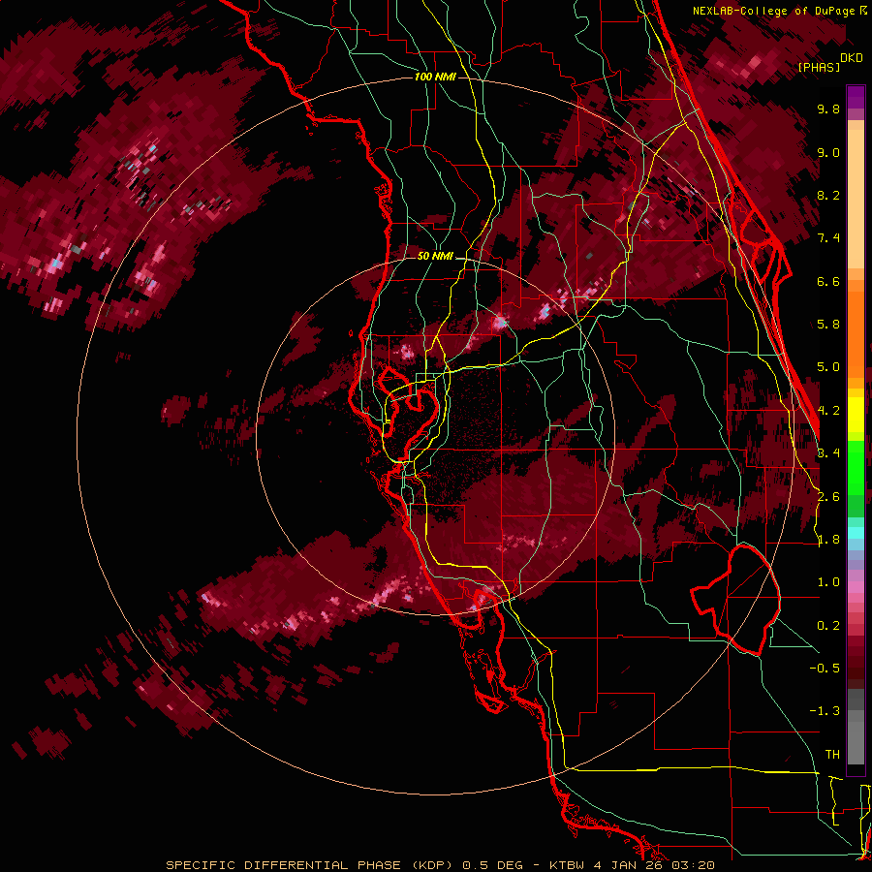Click the 2.6 color scale value
The image size is (872, 872).
828,496
